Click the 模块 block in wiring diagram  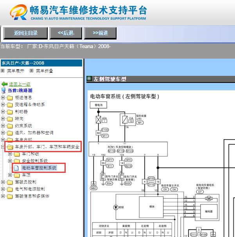(151, 207)
